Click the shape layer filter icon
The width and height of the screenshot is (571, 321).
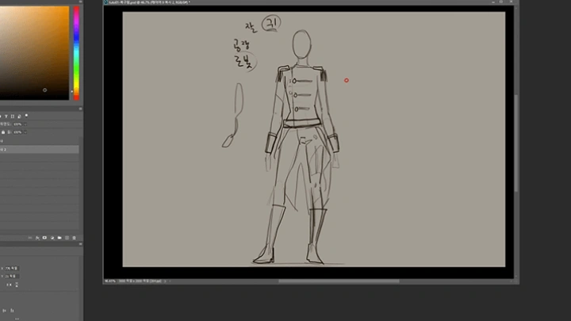point(13,116)
